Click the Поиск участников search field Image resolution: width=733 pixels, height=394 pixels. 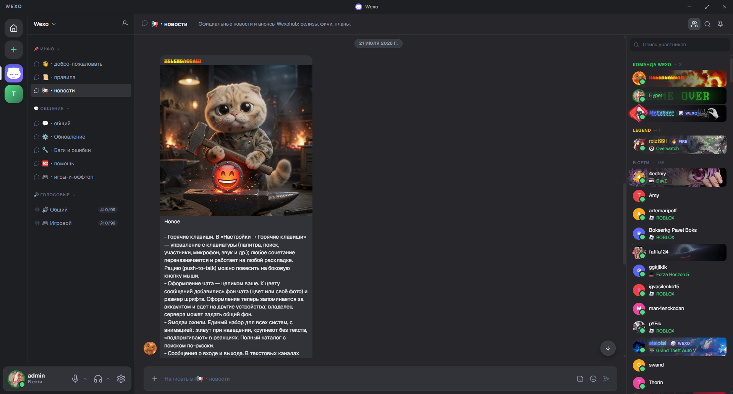click(680, 45)
